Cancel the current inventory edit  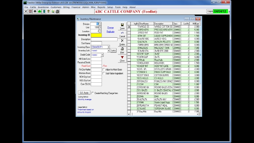point(122,35)
